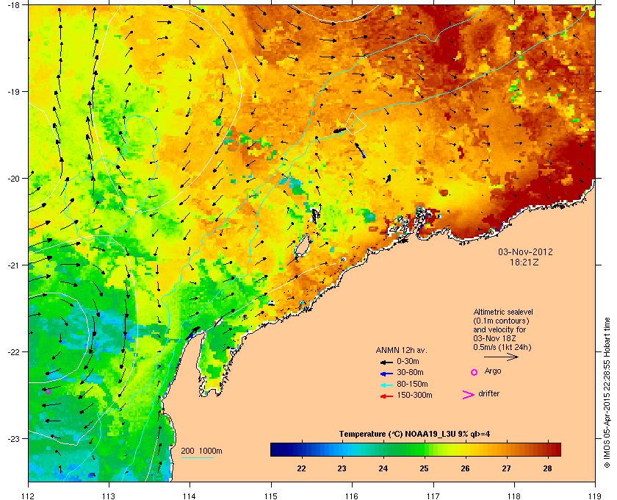The image size is (617, 500).
Task: Click the longitude axis label '114'
Action: click(x=190, y=496)
